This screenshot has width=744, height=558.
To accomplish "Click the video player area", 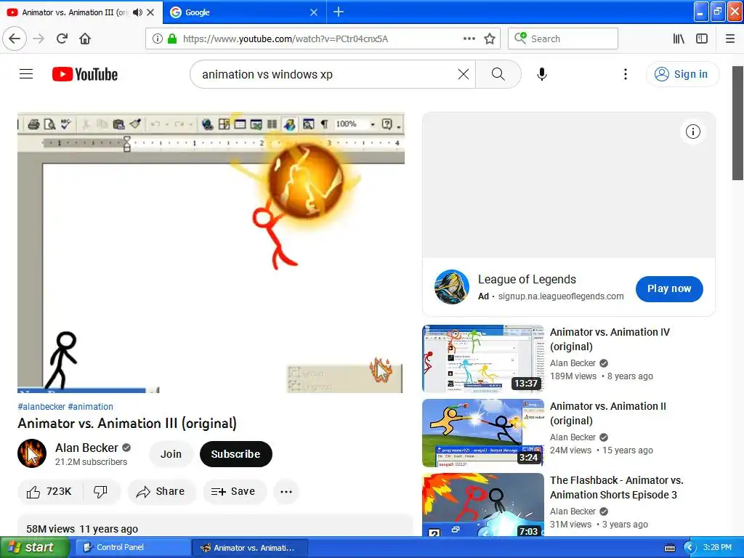I will [x=211, y=252].
